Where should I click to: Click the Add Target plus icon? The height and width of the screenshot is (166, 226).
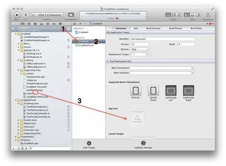click(89, 143)
